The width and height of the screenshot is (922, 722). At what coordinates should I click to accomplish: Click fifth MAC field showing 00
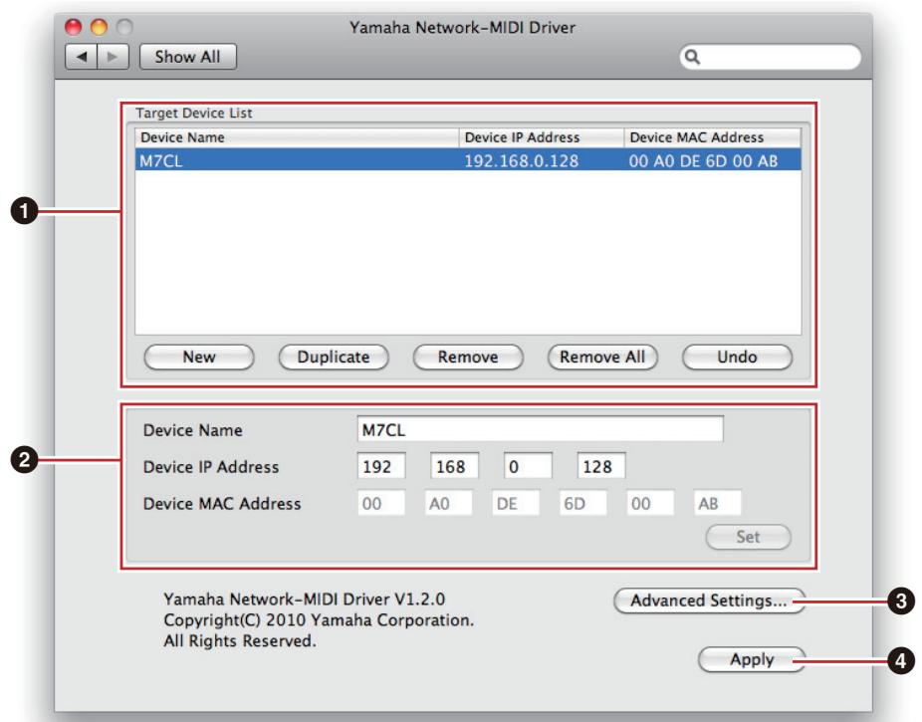[x=650, y=503]
